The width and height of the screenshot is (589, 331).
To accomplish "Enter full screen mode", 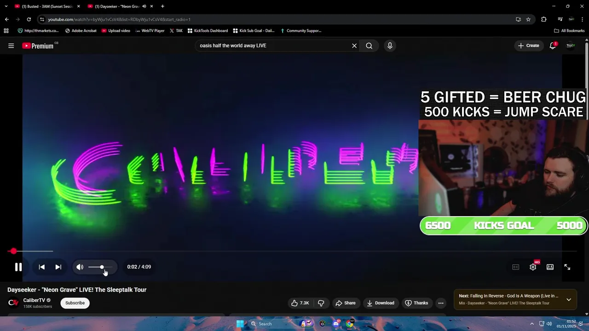I will tap(567, 267).
